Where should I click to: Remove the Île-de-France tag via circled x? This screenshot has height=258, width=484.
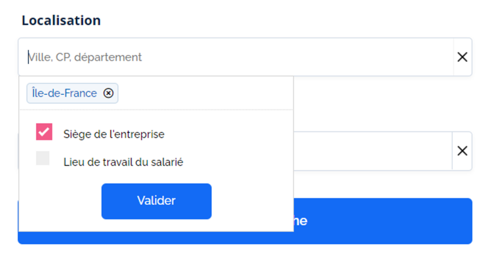click(x=109, y=93)
